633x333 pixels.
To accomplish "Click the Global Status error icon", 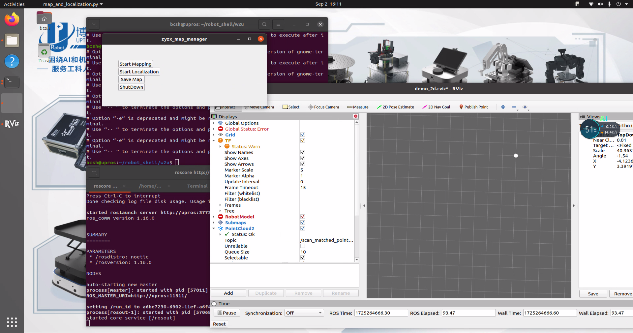I will [221, 129].
